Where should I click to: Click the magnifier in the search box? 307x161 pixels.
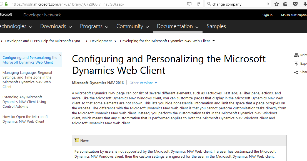209,4
